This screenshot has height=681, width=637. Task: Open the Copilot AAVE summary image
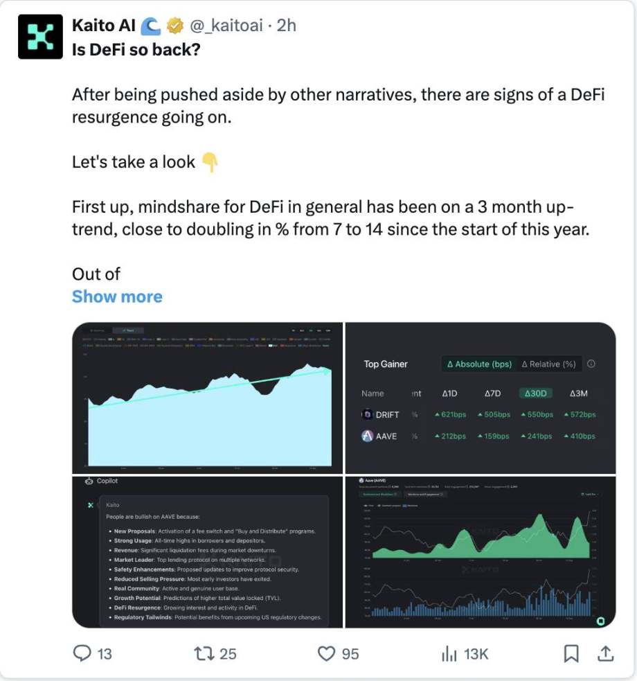pos(208,552)
